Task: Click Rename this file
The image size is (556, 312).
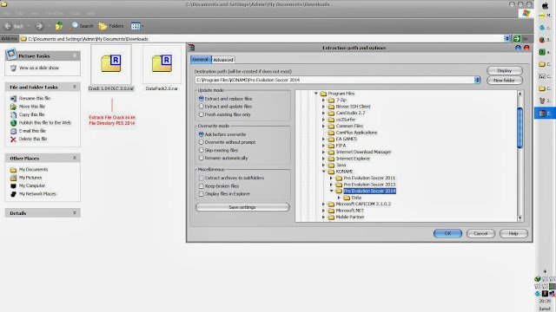Action: 35,98
